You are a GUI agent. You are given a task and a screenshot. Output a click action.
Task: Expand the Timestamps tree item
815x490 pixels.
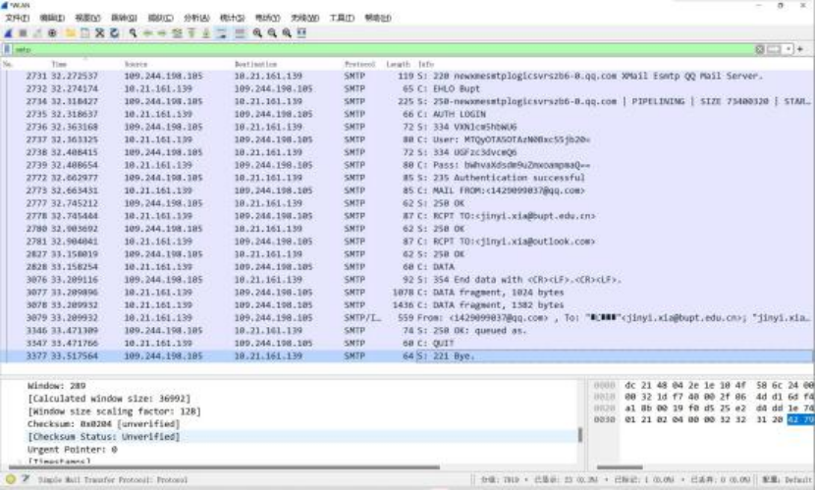point(59,460)
